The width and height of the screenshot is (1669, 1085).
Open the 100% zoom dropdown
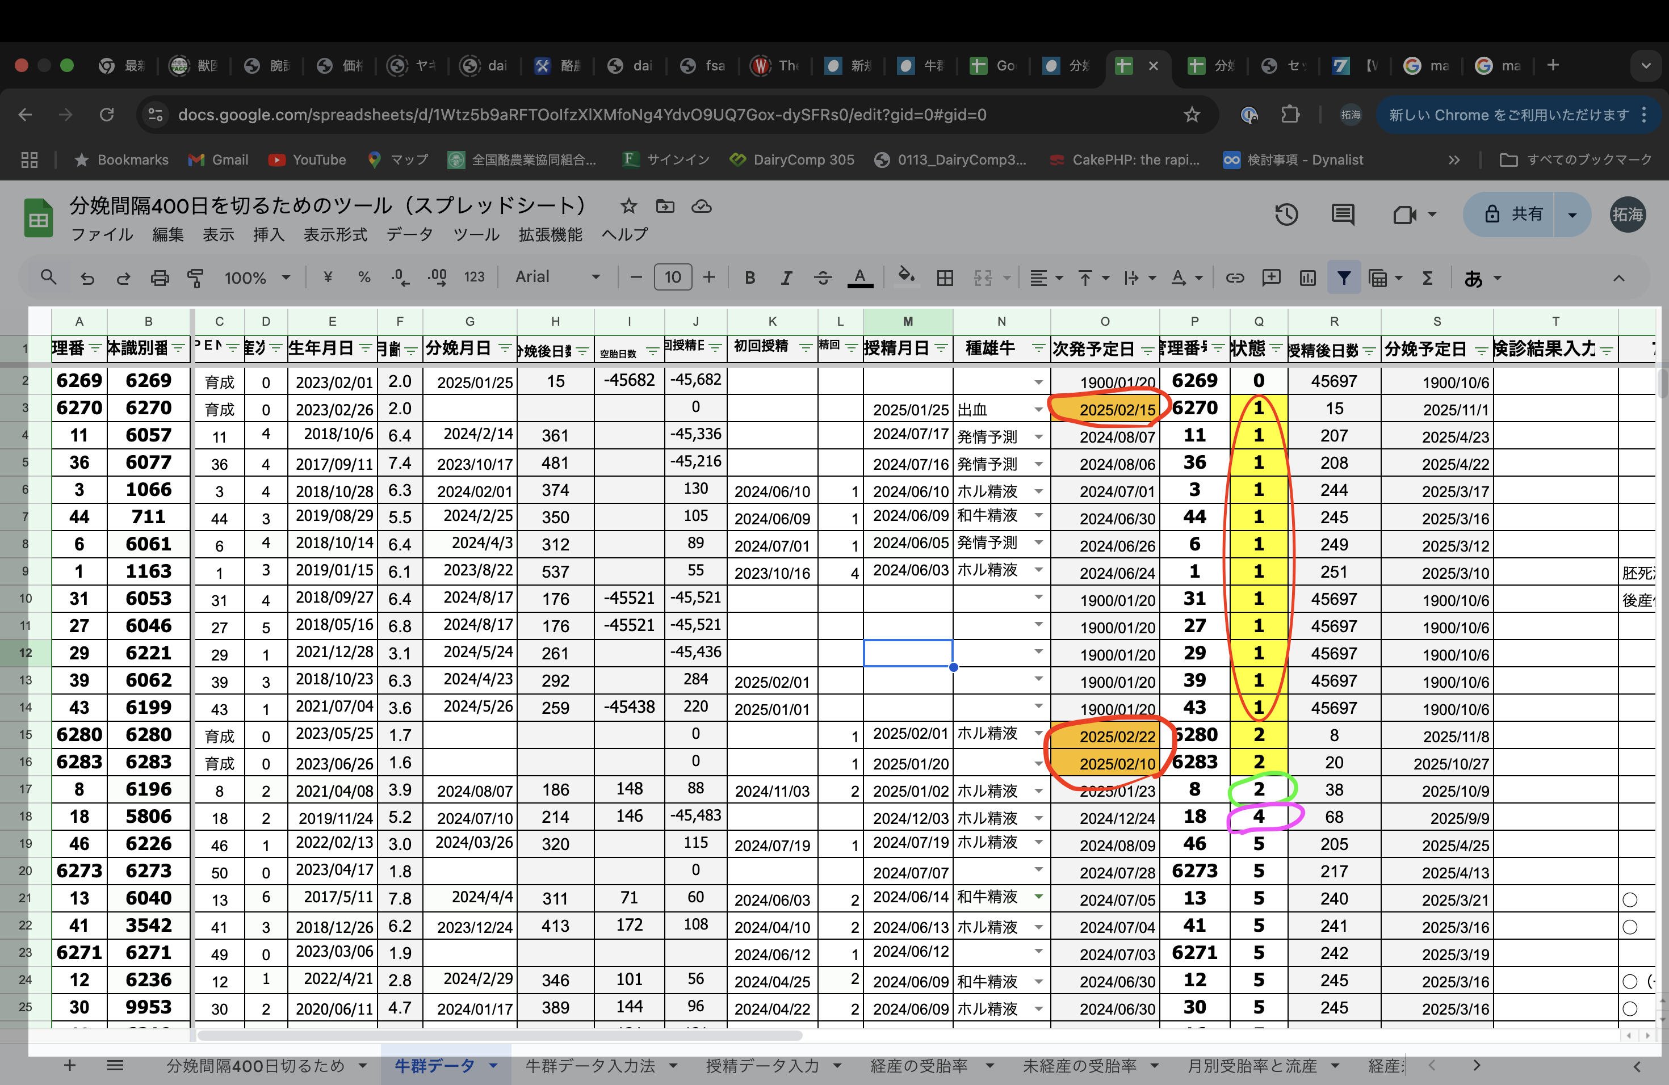257,278
